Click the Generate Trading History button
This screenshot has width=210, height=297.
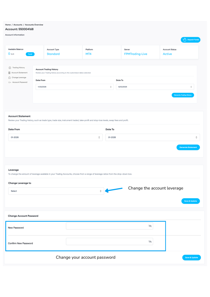click(x=183, y=95)
